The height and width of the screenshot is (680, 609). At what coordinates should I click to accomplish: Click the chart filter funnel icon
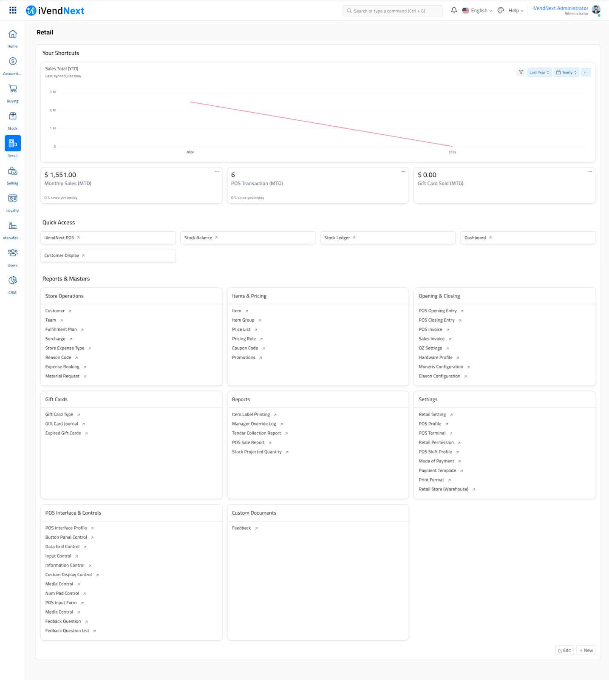(x=521, y=72)
